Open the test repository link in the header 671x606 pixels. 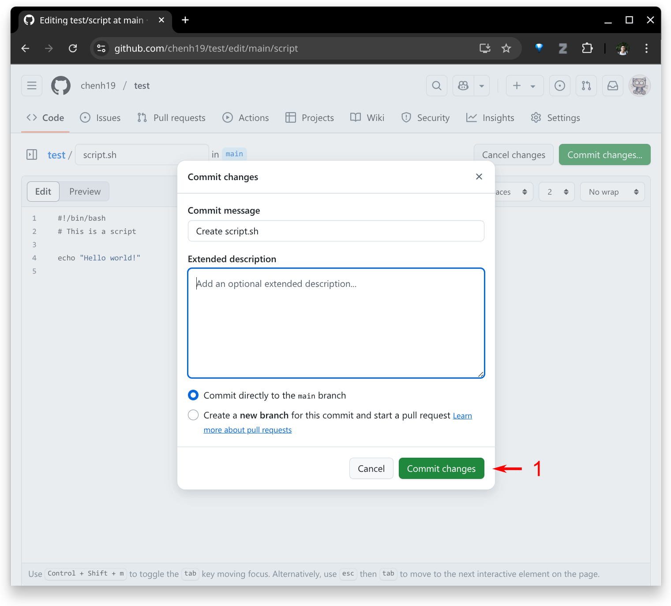pos(142,86)
